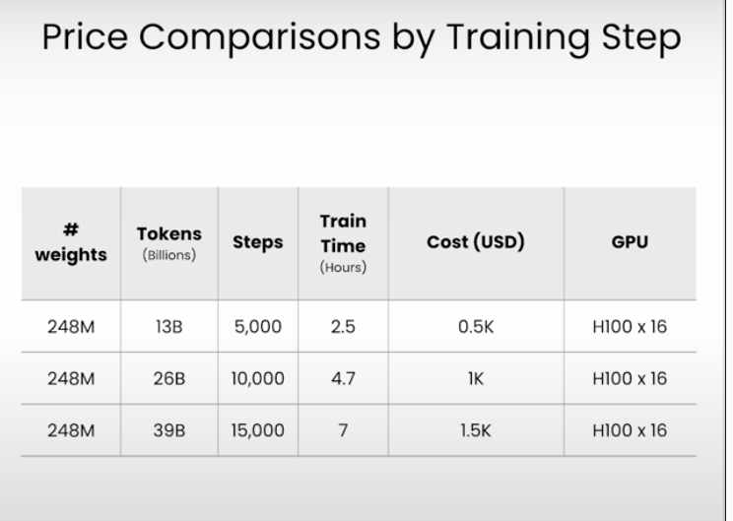Select the '13B' tokens cell
The image size is (733, 521).
pyautogui.click(x=169, y=326)
